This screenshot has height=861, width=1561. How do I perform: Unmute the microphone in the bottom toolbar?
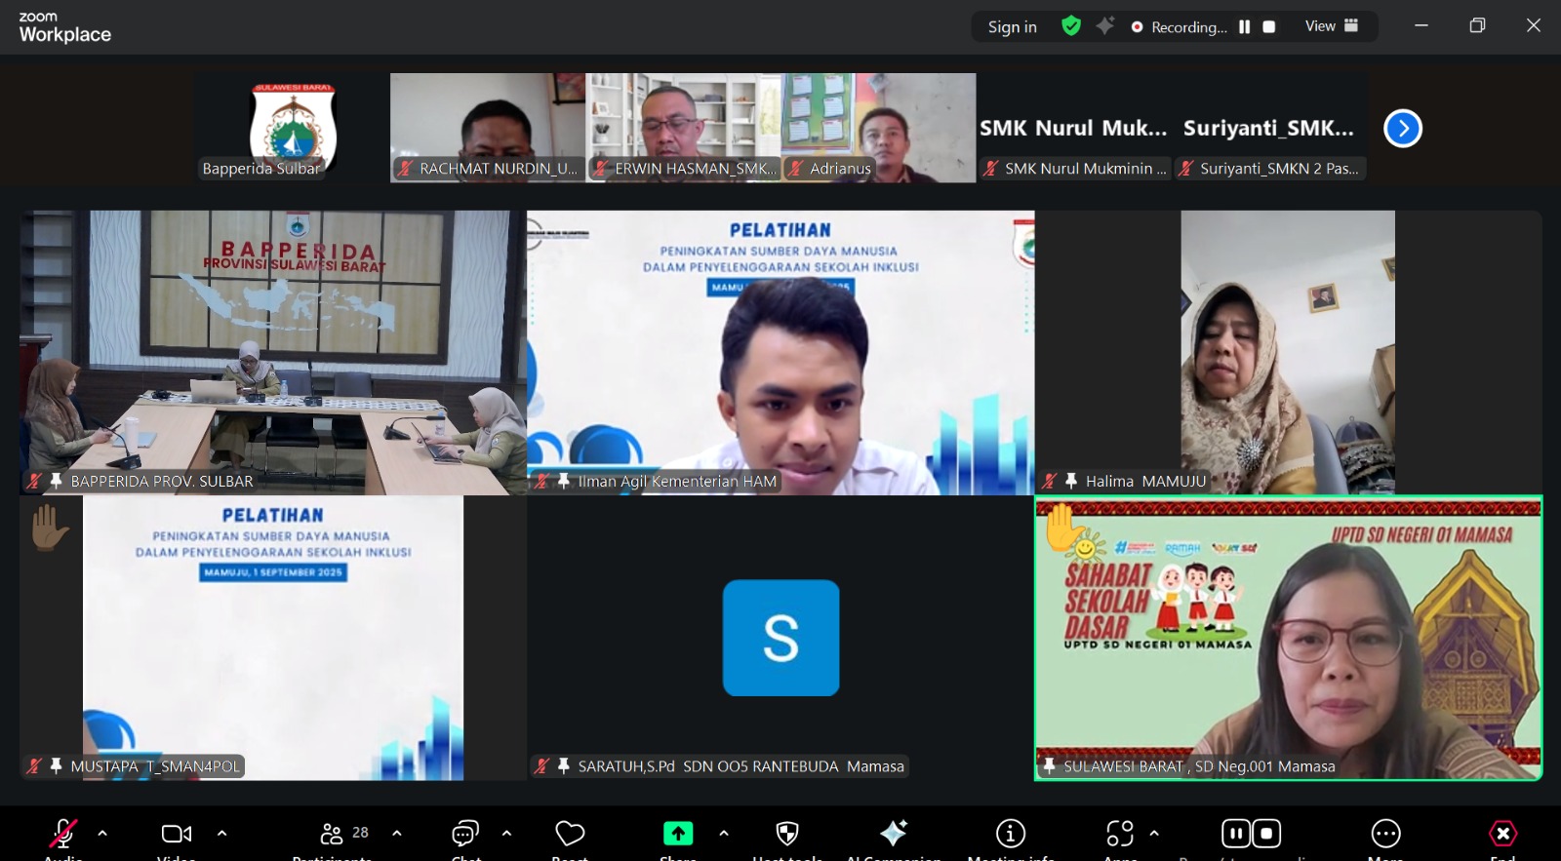click(63, 834)
